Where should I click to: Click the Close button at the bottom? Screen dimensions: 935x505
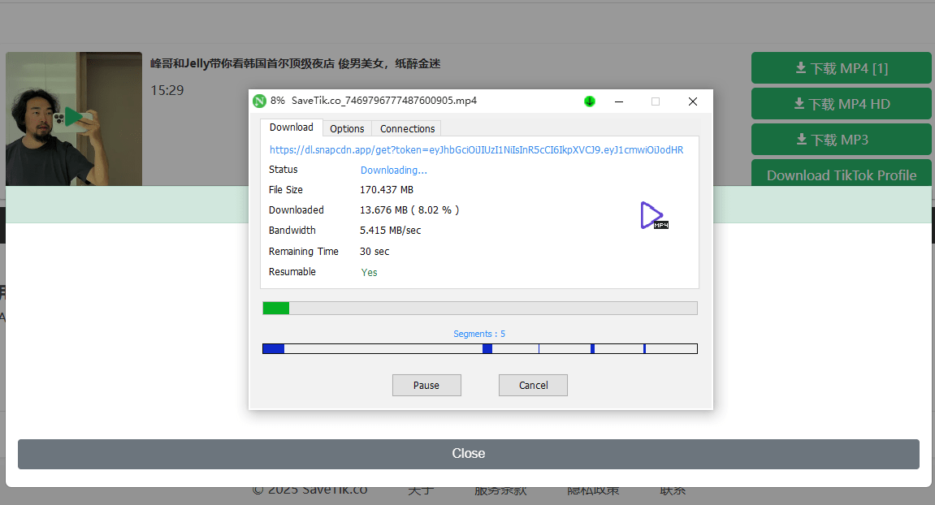468,454
